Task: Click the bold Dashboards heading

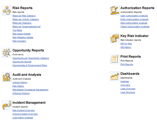Action: point(130,74)
